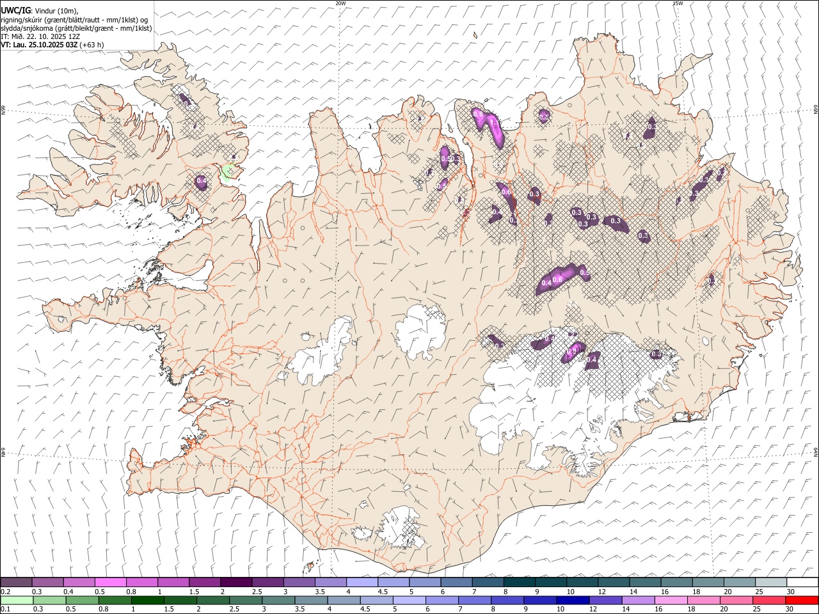The image size is (819, 614).
Task: Click the 'IT: Mið. 22. 10. 2025 12Z' line
Action: coord(40,36)
